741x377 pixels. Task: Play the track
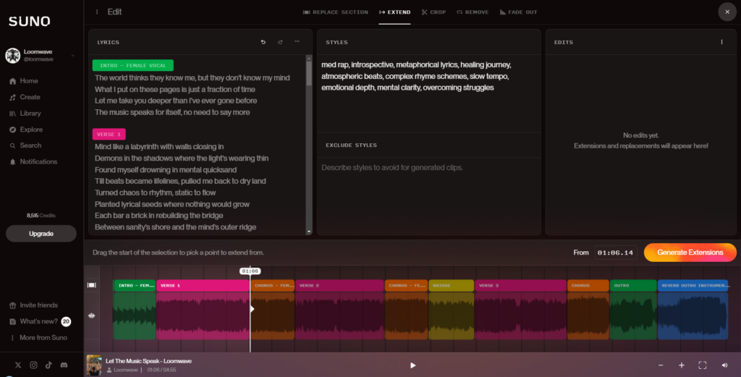pyautogui.click(x=412, y=365)
